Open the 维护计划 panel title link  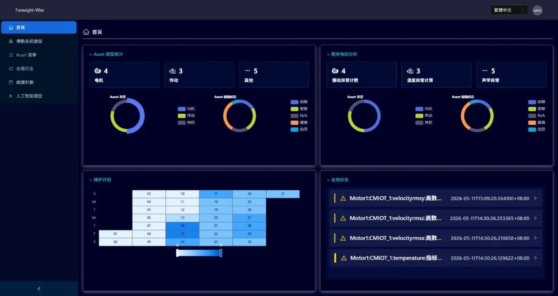(x=102, y=180)
